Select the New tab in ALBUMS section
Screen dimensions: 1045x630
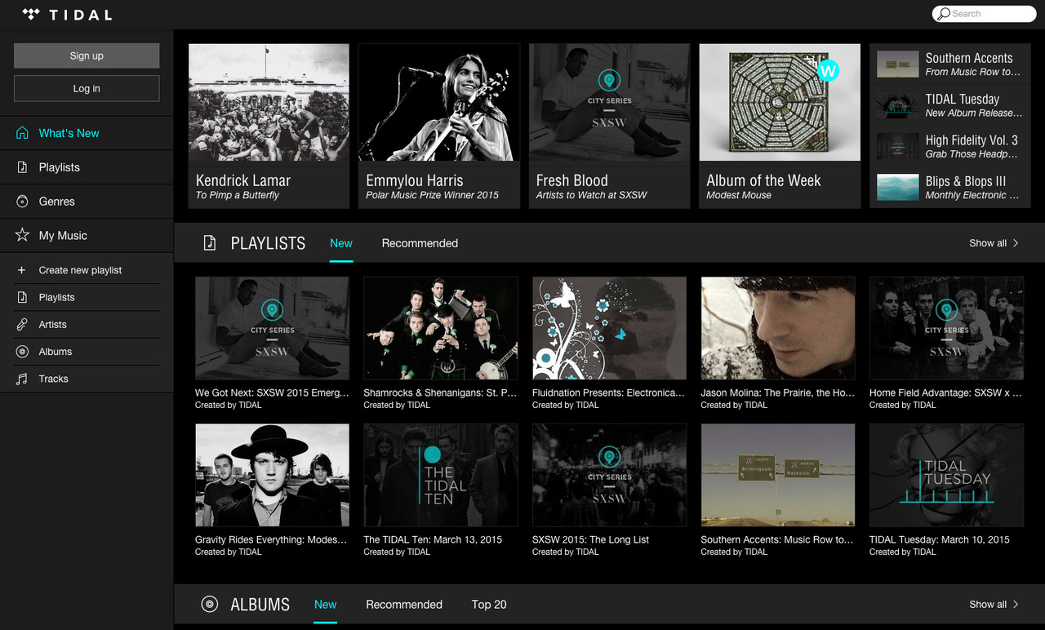(x=325, y=605)
